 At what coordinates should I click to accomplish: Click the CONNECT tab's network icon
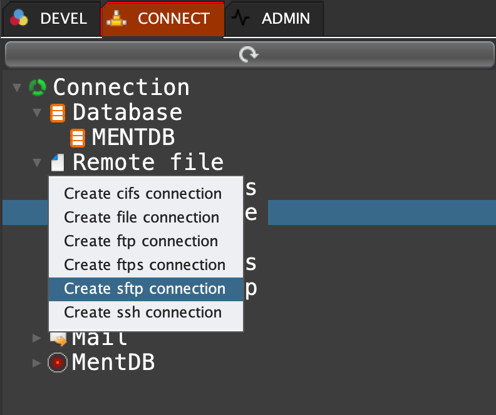coord(117,19)
